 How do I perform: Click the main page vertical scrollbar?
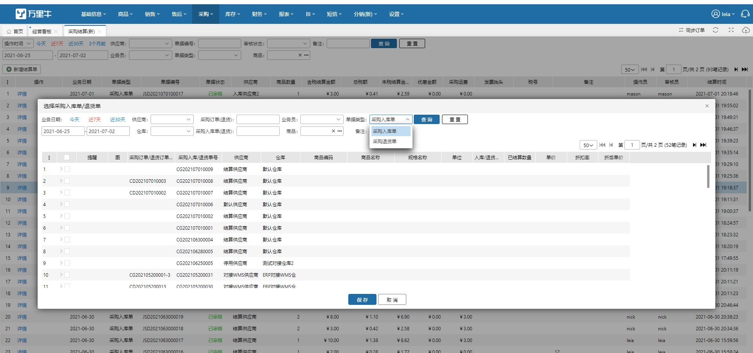point(750,151)
